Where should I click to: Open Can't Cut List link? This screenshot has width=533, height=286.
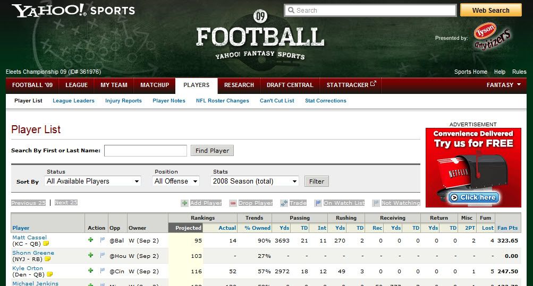(x=277, y=100)
